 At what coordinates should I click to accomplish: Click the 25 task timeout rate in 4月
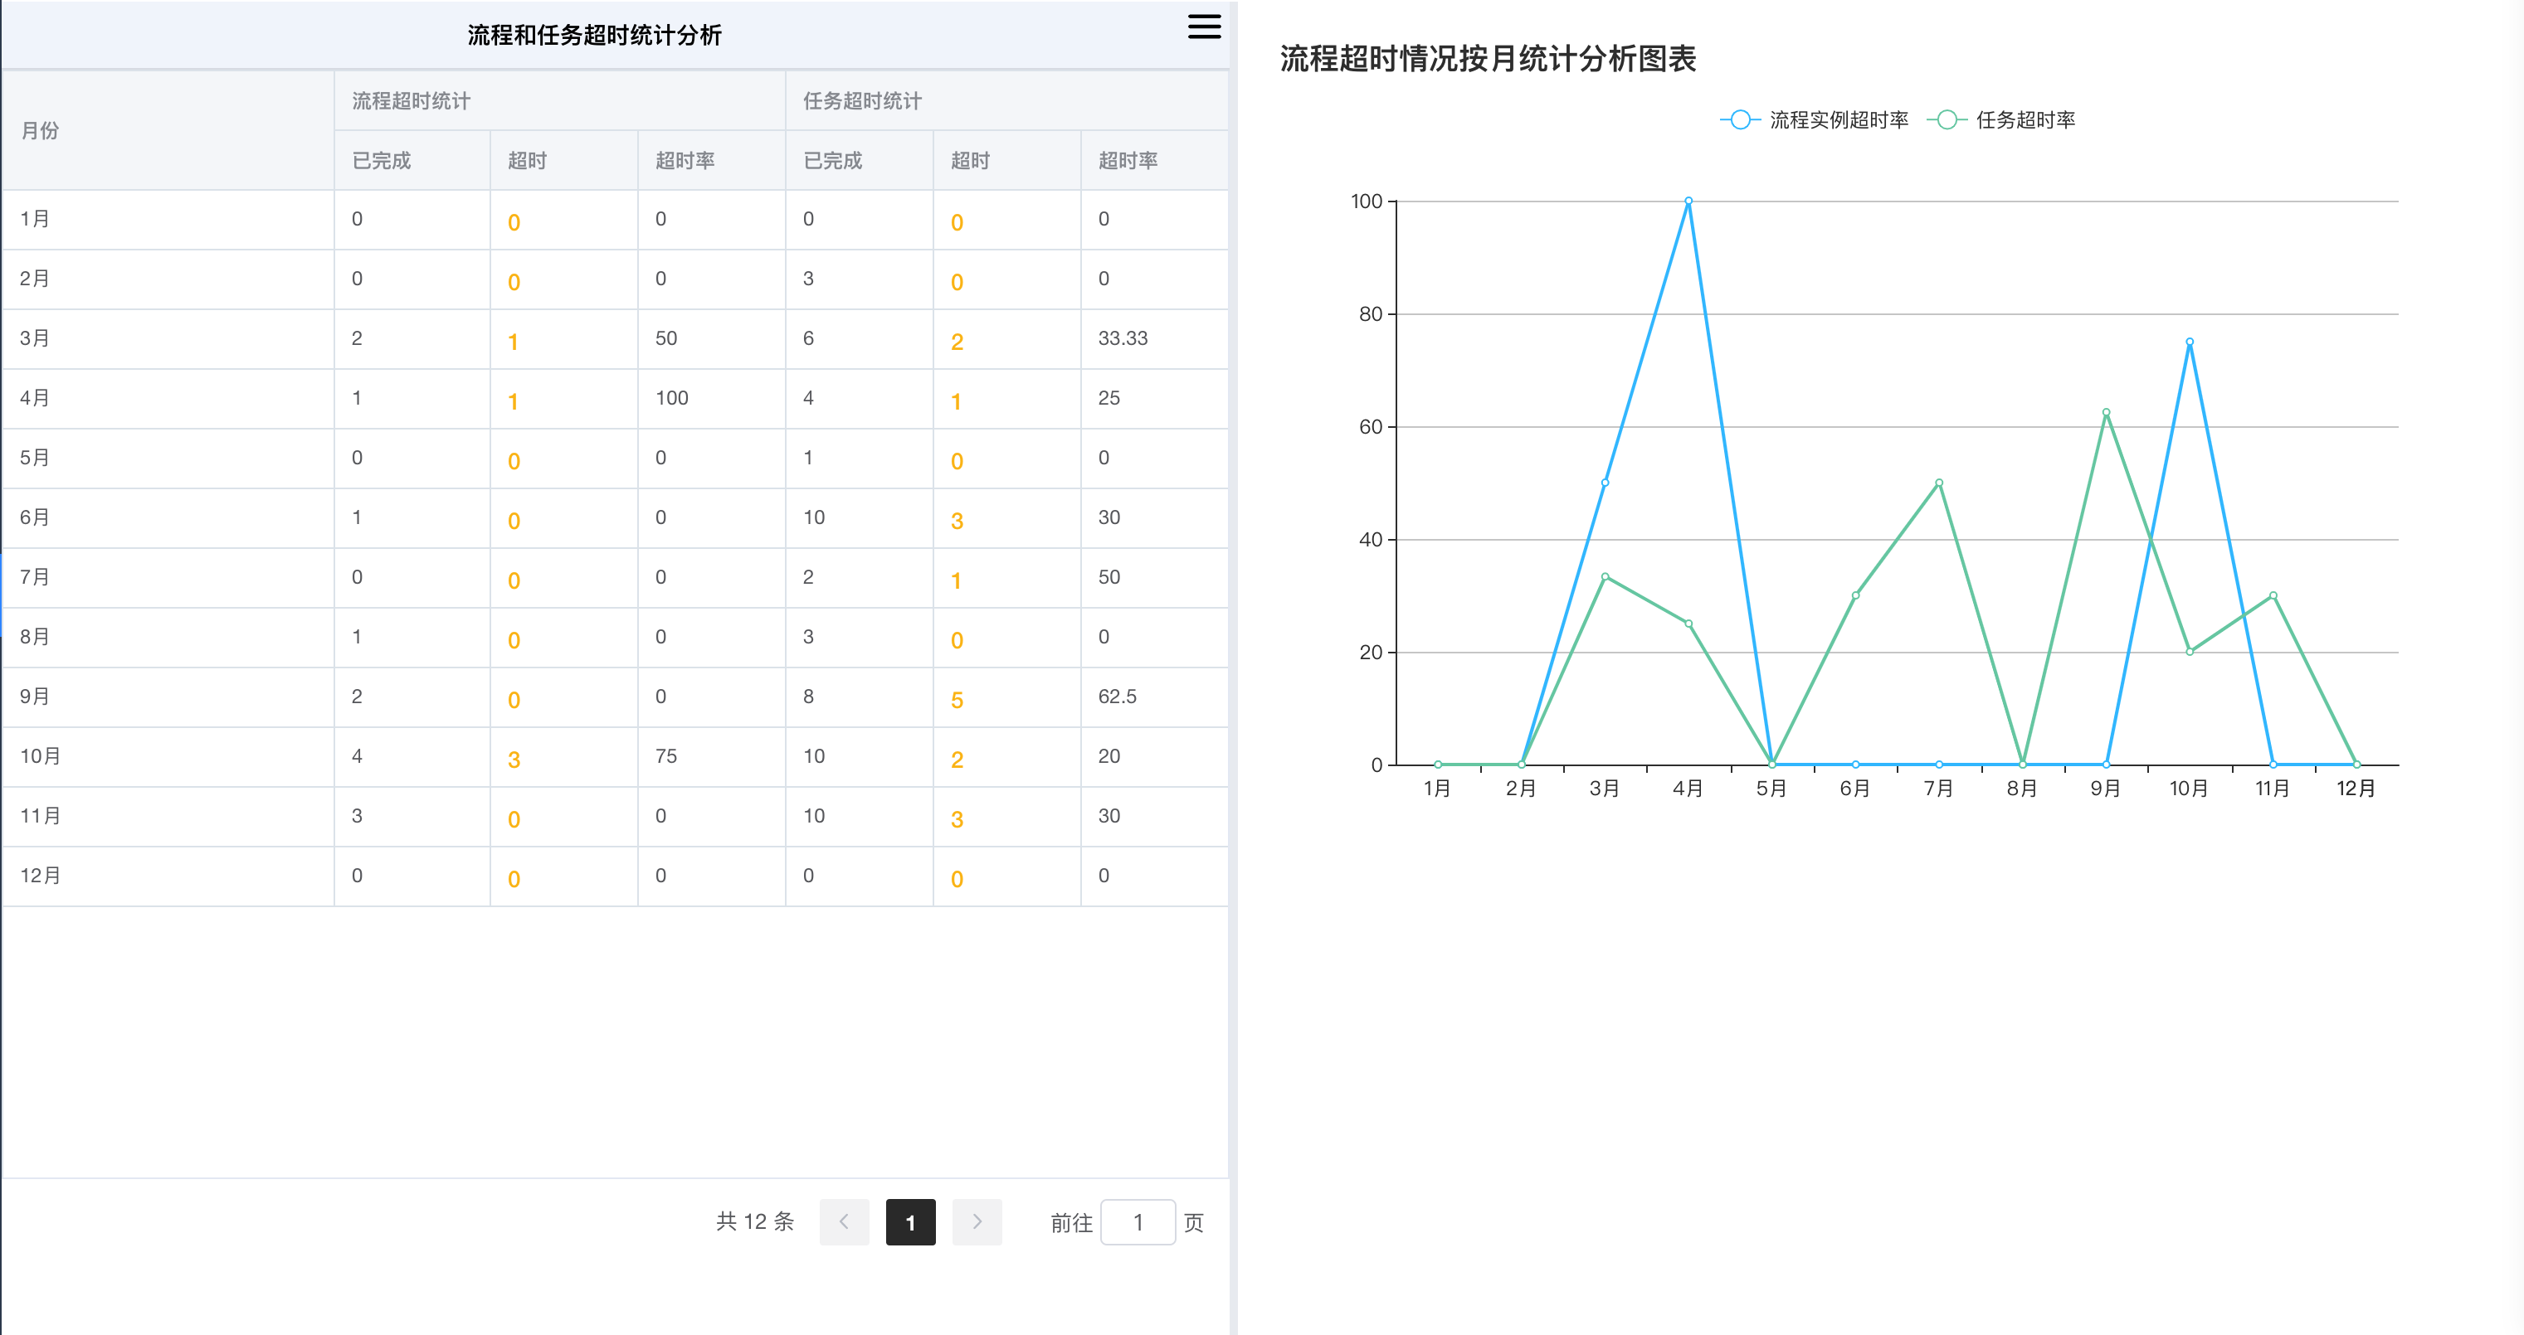(x=1109, y=398)
